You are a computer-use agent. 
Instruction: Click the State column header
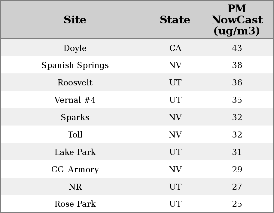point(175,20)
